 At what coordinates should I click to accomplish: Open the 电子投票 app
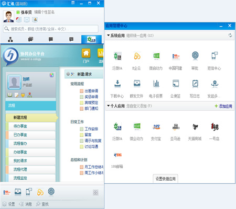coord(156,84)
